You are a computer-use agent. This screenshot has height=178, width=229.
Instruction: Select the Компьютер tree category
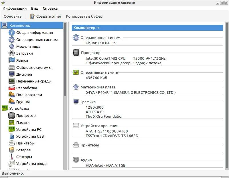(32, 25)
